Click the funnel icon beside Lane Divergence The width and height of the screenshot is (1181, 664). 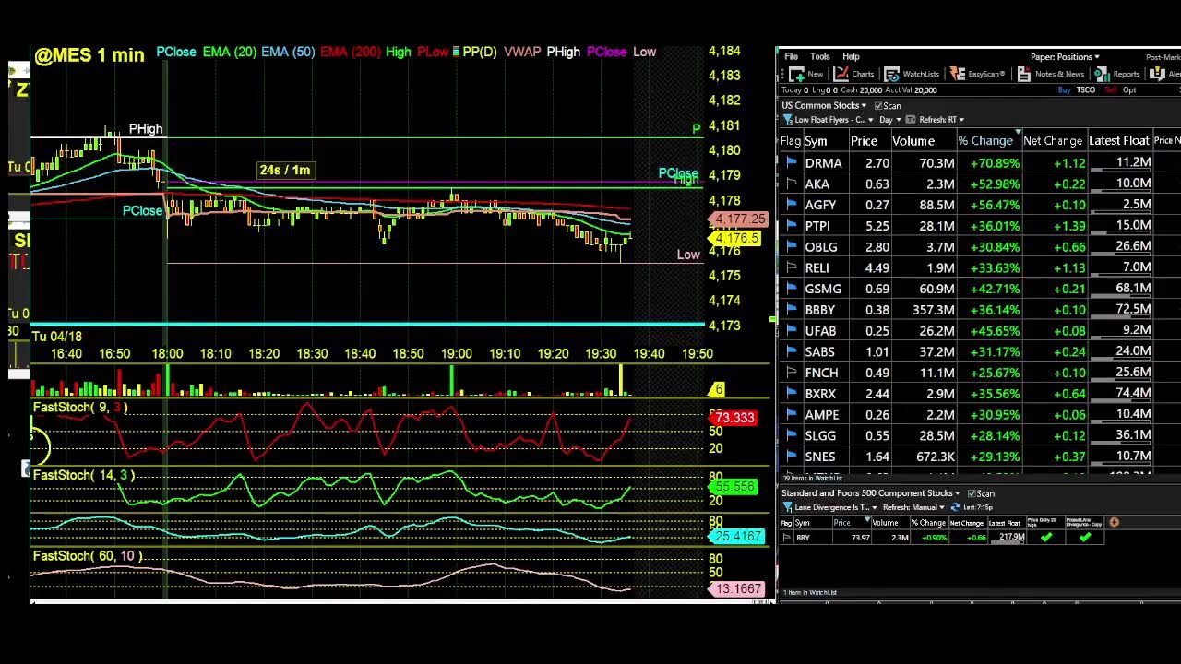(788, 507)
